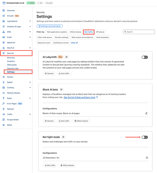Expand the Log Explorer menu arrow

[30, 21]
